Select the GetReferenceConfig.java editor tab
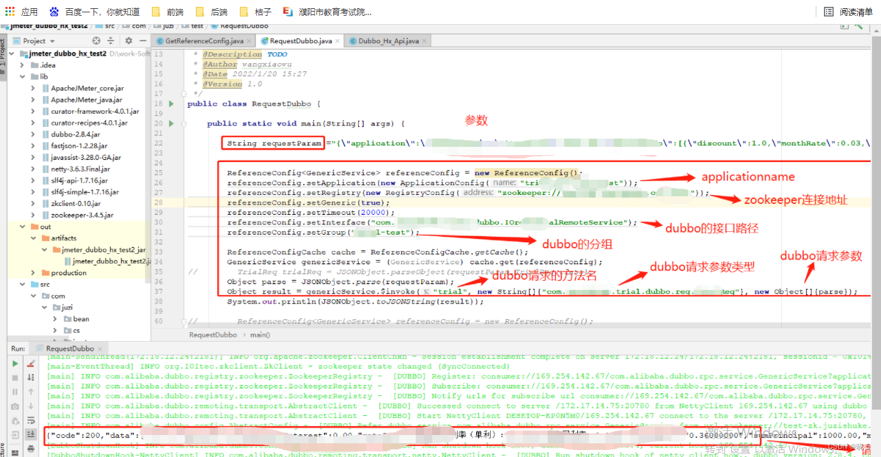881x457 pixels. point(203,40)
